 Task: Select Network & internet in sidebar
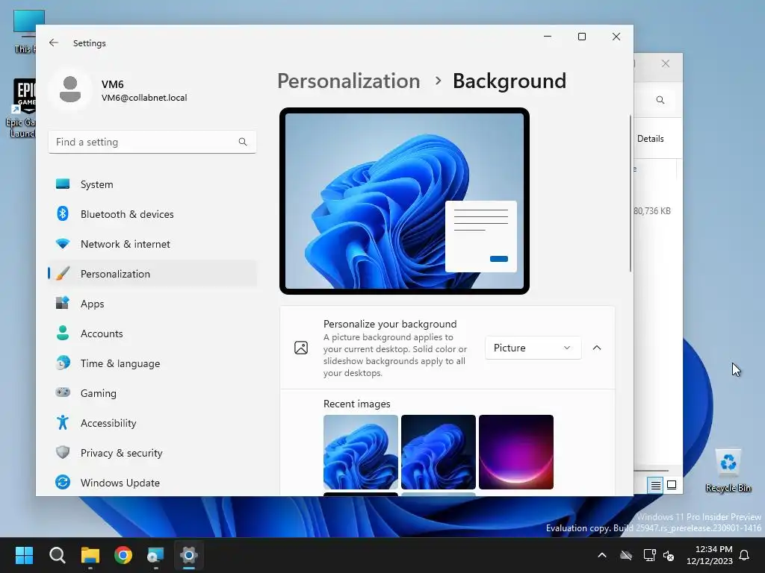(x=152, y=244)
